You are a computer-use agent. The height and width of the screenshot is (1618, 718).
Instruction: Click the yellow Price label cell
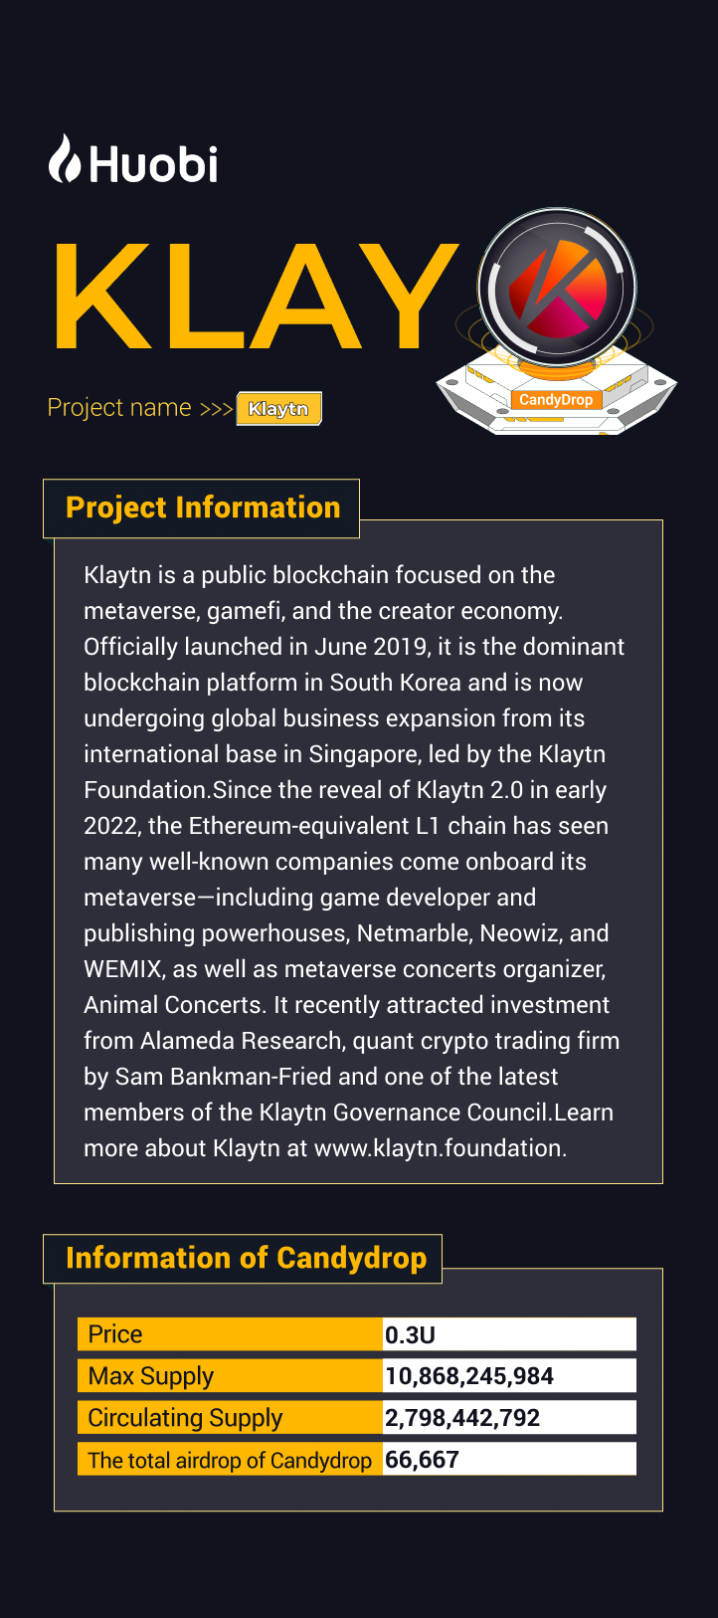(230, 1334)
